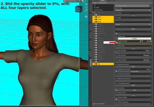The image size is (154, 107).
Task: Toggle the Bump Active On button
Action: tap(133, 48)
